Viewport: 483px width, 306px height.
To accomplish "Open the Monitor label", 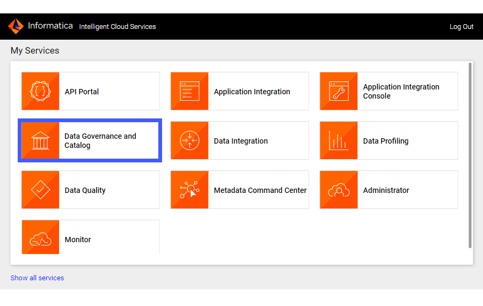I will coord(78,240).
